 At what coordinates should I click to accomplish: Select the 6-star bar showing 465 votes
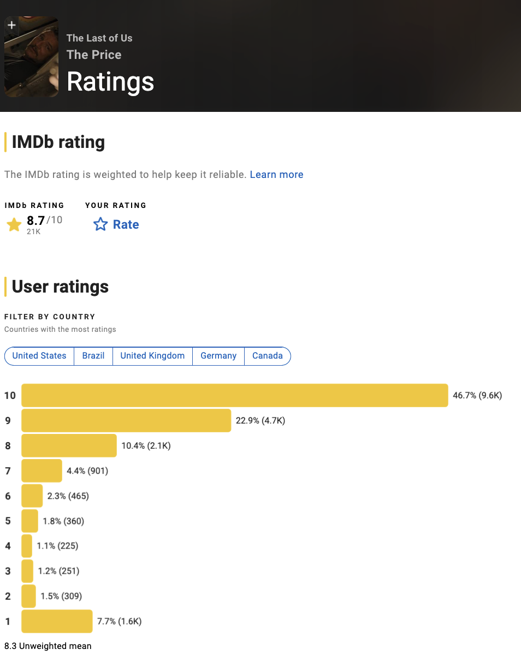32,496
